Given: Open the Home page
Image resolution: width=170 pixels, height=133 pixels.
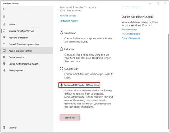Looking at the screenshot, I should (27, 24).
